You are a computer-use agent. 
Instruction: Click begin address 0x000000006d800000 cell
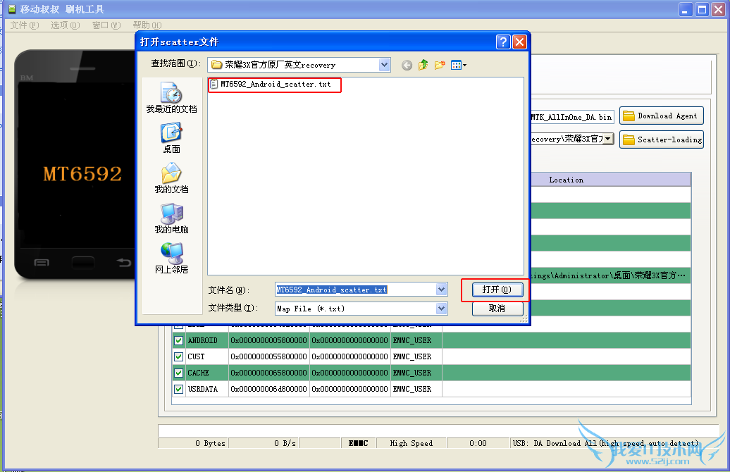(268, 389)
